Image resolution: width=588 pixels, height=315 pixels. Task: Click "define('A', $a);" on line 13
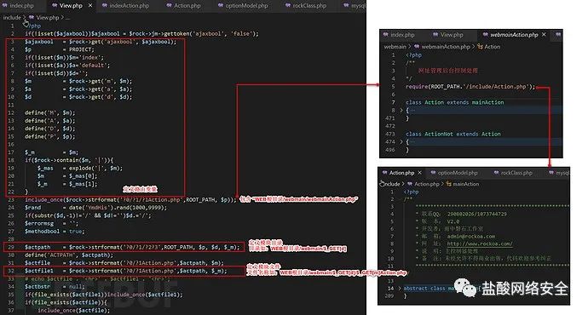(x=50, y=121)
